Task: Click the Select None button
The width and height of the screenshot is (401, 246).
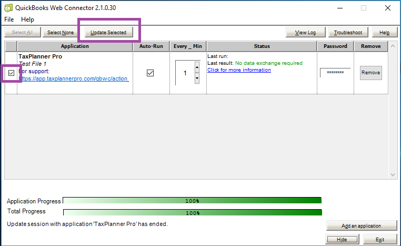Action: (61, 33)
